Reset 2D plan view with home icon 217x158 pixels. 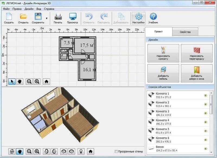tap(46, 82)
